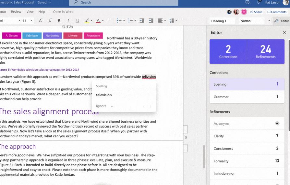Toggle italic formatting
290x185 pixels.
click(68, 21)
